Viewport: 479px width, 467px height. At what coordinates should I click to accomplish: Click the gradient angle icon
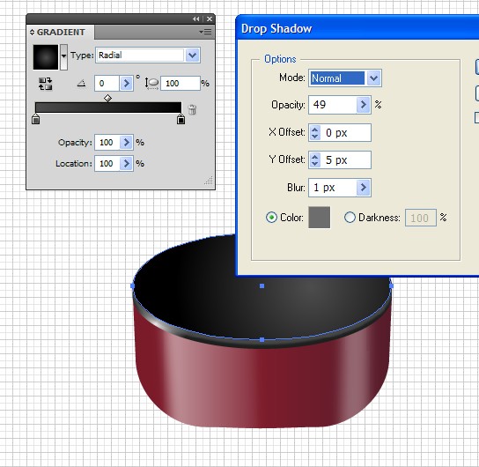point(81,83)
